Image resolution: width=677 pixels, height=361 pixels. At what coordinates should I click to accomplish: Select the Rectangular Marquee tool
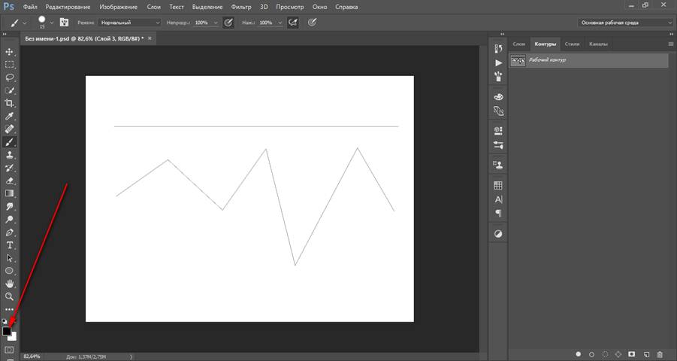[x=9, y=65]
